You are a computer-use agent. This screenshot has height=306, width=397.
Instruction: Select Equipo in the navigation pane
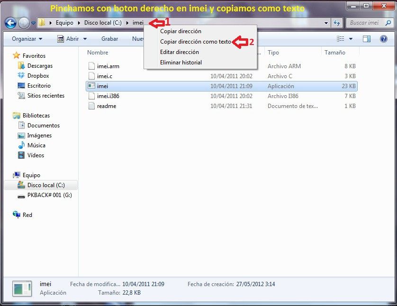point(31,175)
